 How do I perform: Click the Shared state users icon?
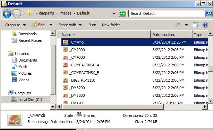click(79, 114)
